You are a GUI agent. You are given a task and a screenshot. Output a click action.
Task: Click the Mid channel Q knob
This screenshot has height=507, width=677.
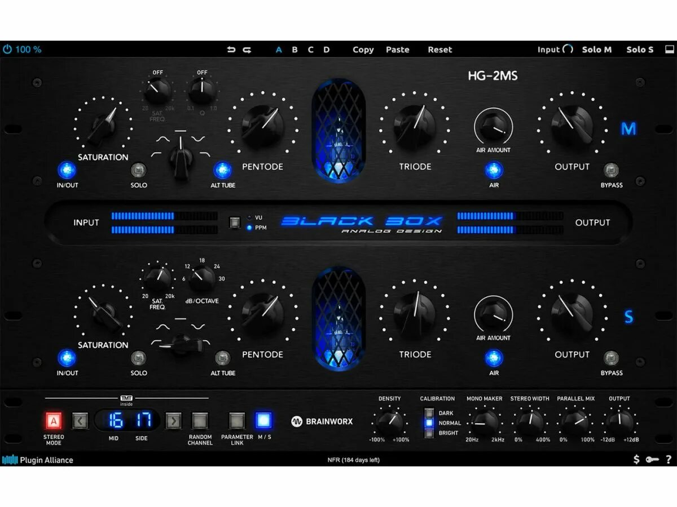tap(202, 90)
